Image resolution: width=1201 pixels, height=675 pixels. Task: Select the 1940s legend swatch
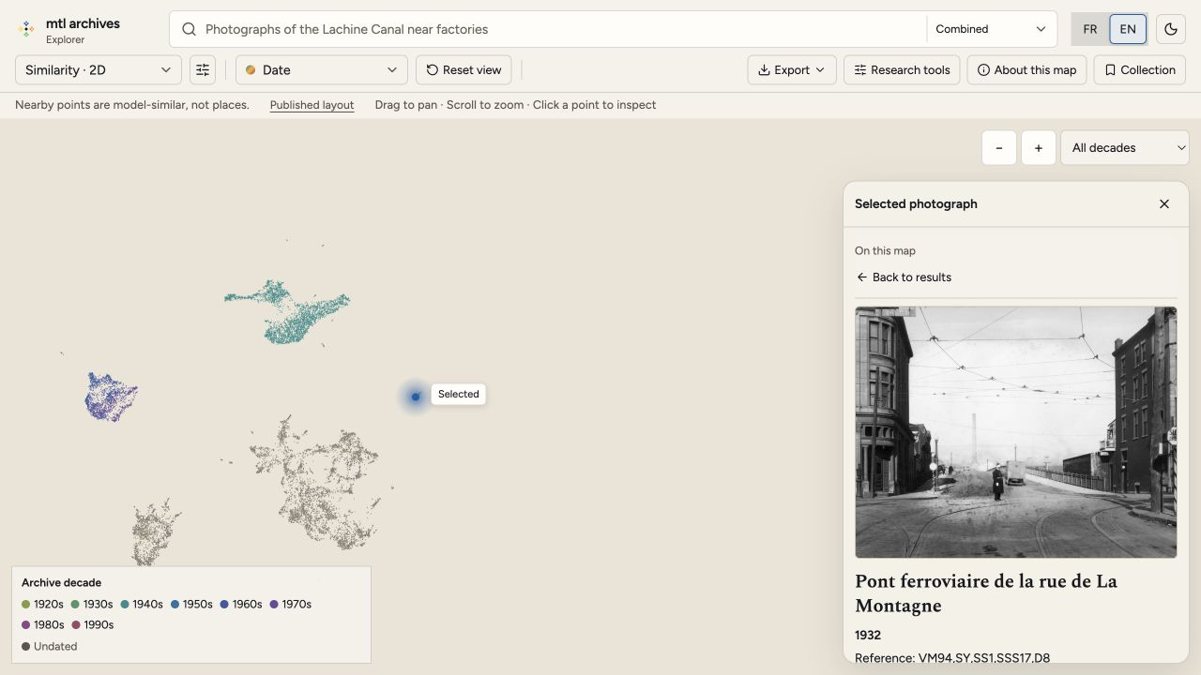(x=125, y=605)
